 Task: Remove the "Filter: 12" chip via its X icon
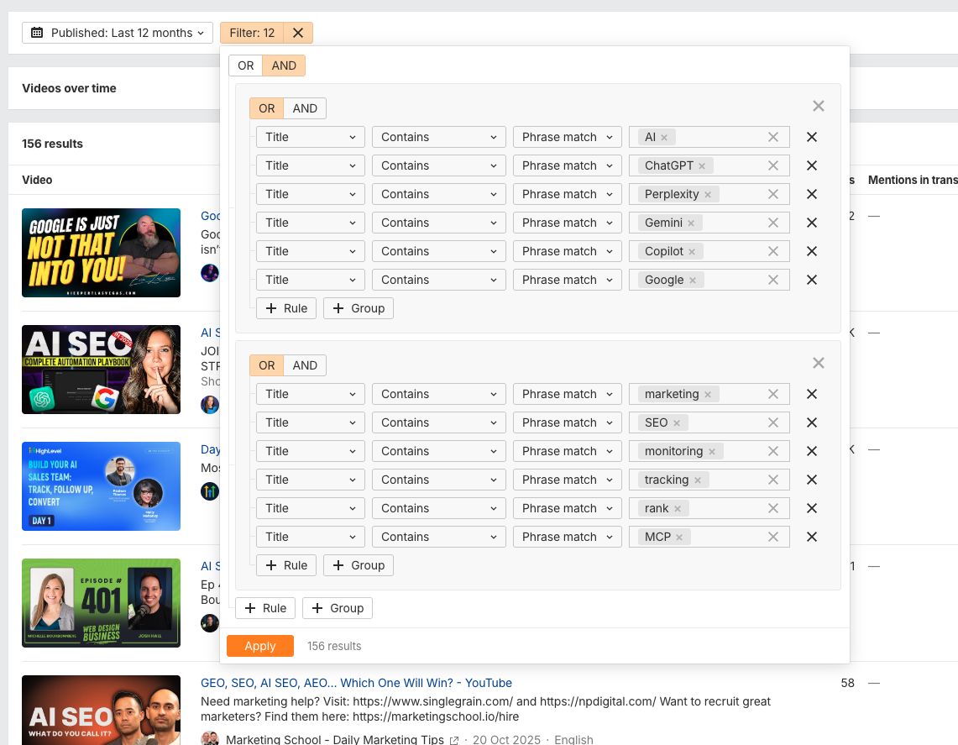(297, 33)
